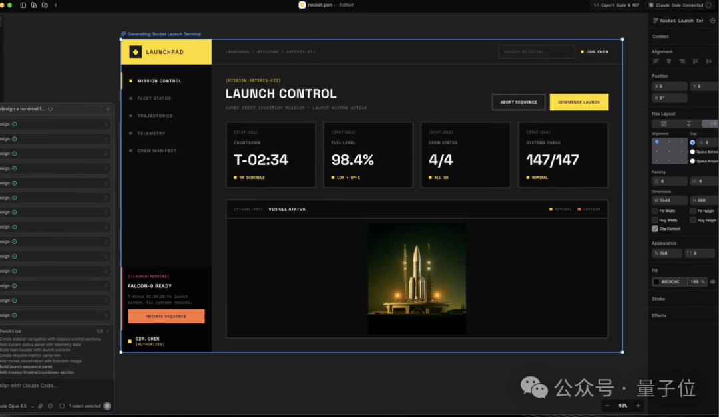Click the Fill color swatch #0C0C0C
This screenshot has height=417, width=719.
(x=656, y=282)
